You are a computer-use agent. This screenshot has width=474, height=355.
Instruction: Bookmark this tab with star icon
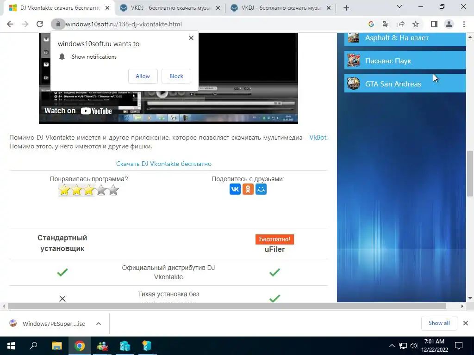416,24
